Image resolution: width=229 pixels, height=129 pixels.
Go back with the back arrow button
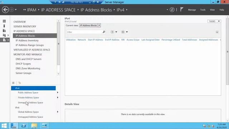tap(5, 10)
